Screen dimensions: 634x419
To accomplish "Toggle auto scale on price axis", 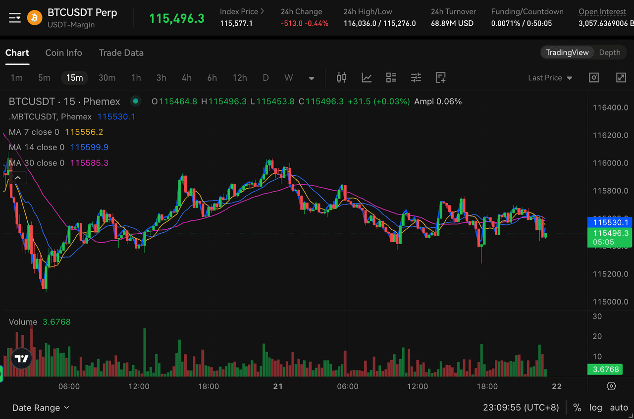I will (x=619, y=408).
